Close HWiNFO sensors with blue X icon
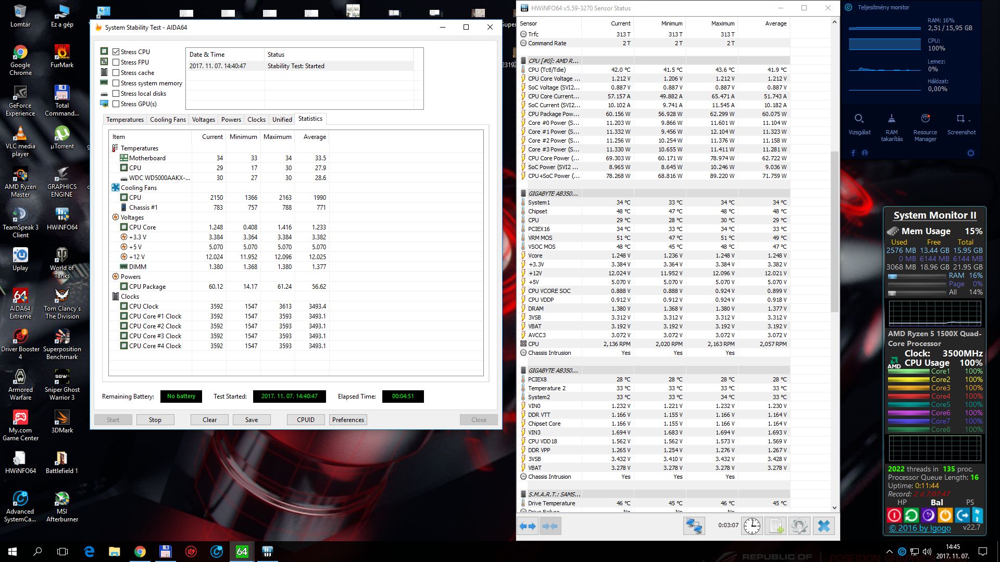Screen dimensions: 1000x562 pos(824,526)
